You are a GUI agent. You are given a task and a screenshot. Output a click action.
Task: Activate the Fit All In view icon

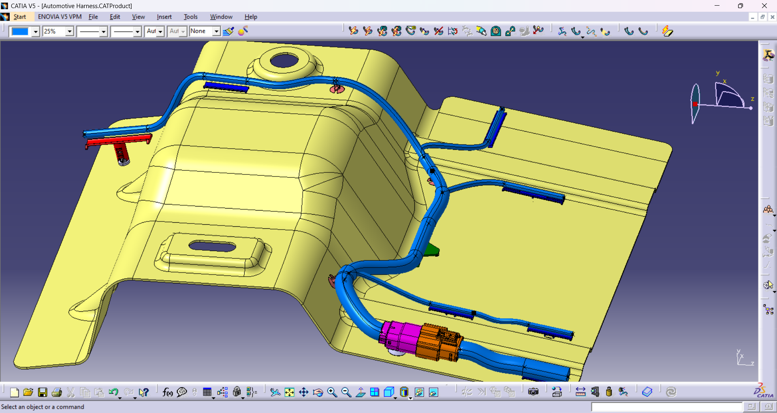289,392
